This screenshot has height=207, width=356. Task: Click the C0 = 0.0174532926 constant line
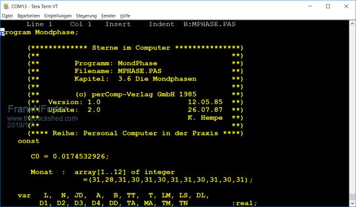click(x=70, y=156)
